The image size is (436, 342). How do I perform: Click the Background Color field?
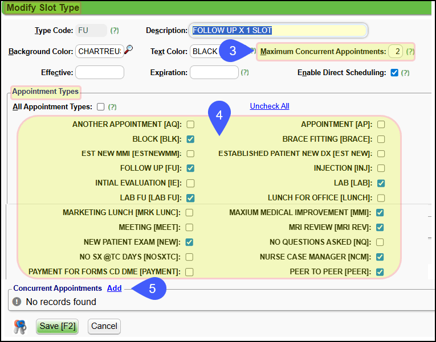(100, 51)
